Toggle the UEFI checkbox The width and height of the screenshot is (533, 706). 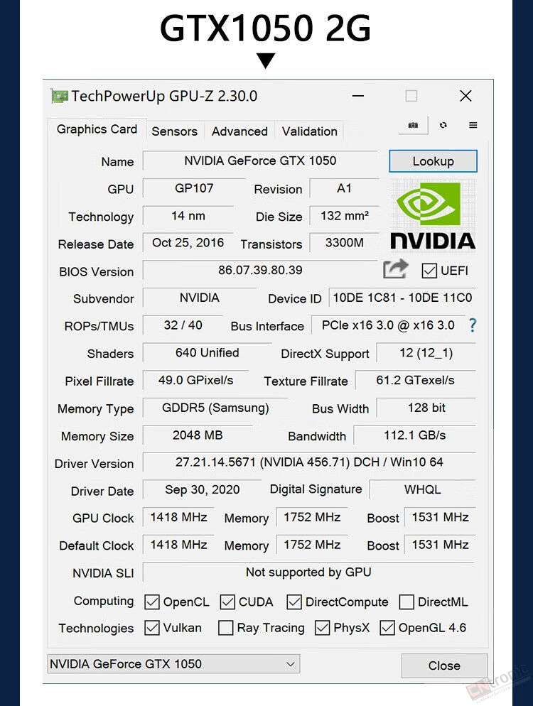(x=429, y=271)
